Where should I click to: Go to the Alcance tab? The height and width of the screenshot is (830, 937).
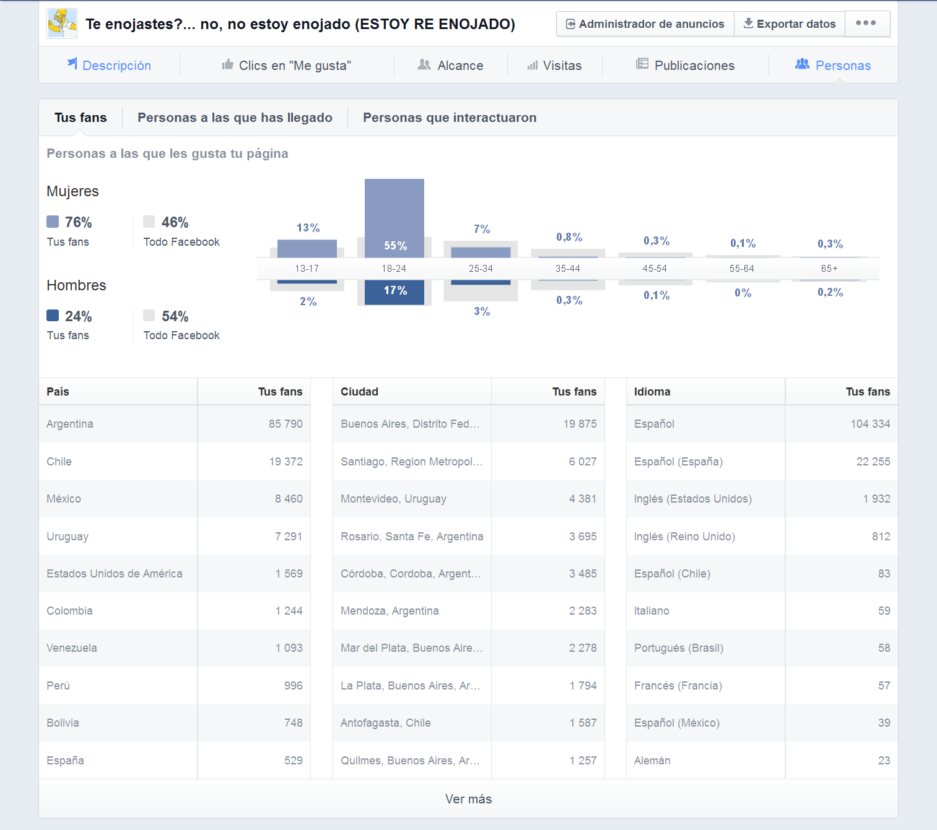pos(451,65)
